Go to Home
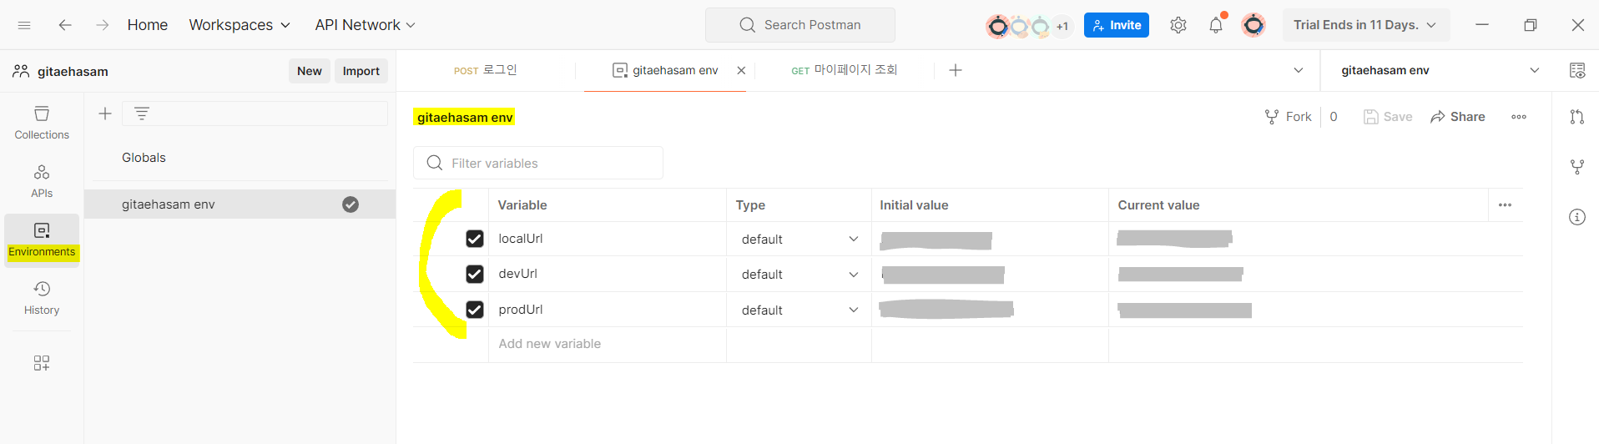 pos(148,25)
